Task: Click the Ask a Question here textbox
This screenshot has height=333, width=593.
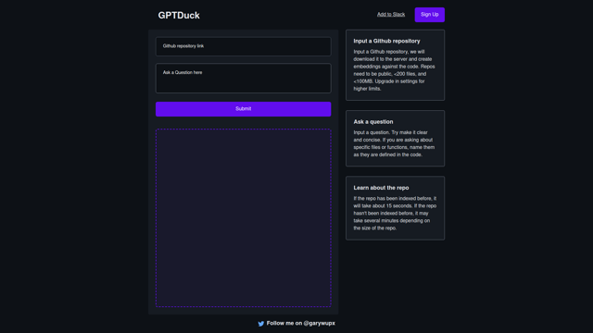Action: click(x=243, y=78)
